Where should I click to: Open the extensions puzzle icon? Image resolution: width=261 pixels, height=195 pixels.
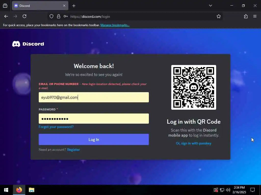point(246,16)
